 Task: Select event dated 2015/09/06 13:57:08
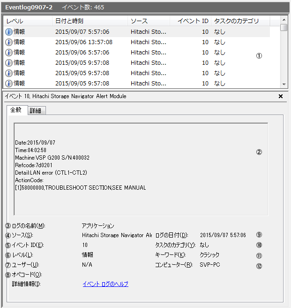coord(137,42)
